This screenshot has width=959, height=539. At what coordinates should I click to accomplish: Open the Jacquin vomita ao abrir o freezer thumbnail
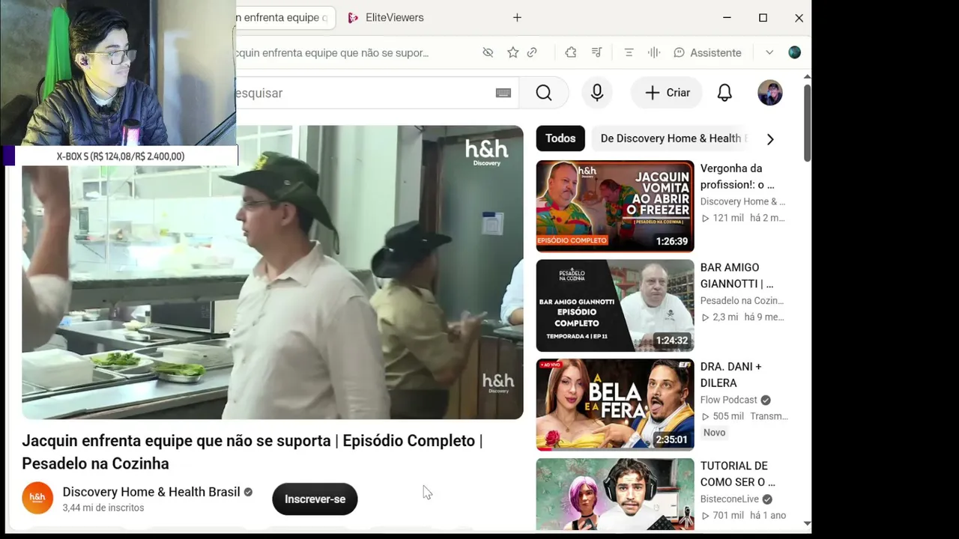tap(615, 206)
